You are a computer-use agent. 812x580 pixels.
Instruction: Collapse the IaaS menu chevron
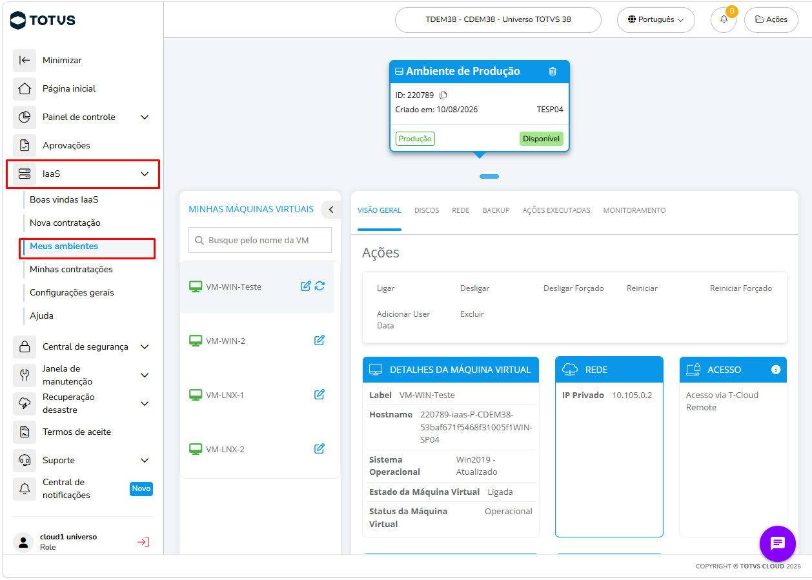pos(145,174)
